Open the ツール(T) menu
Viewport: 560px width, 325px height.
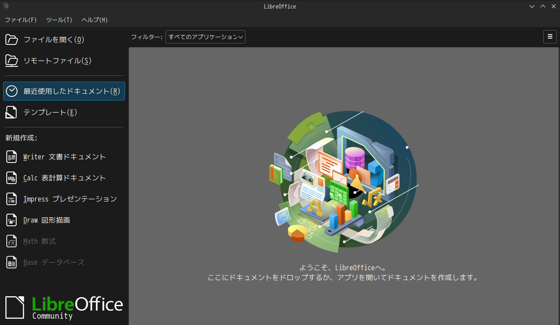(59, 20)
